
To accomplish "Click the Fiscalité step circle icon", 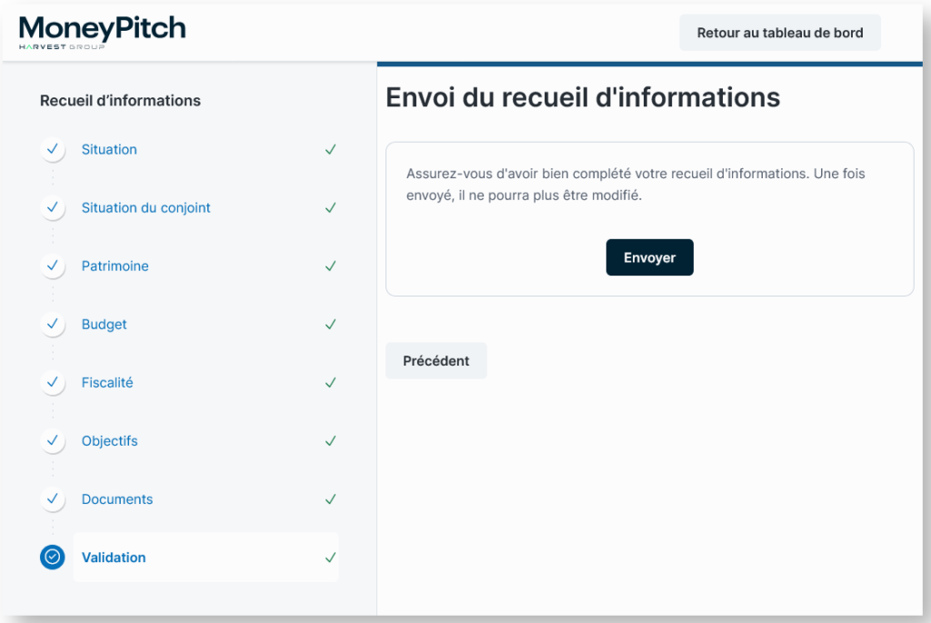I will tap(53, 383).
